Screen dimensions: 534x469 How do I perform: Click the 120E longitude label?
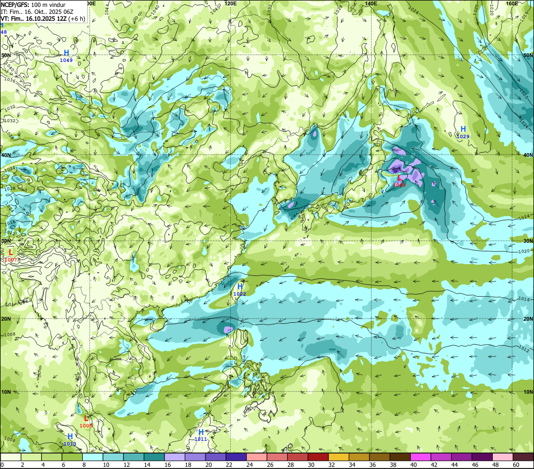pos(231,3)
